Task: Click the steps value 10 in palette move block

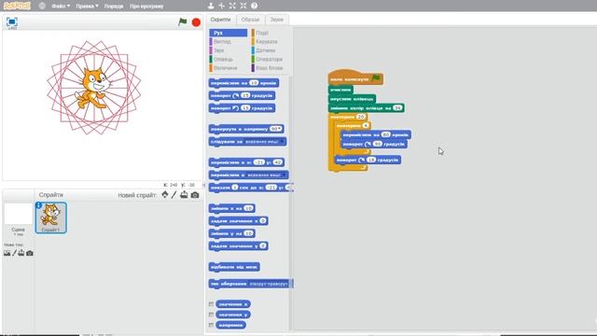Action: (x=254, y=83)
